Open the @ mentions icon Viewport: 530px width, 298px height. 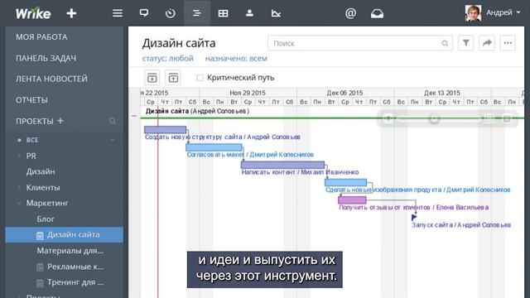tap(350, 13)
